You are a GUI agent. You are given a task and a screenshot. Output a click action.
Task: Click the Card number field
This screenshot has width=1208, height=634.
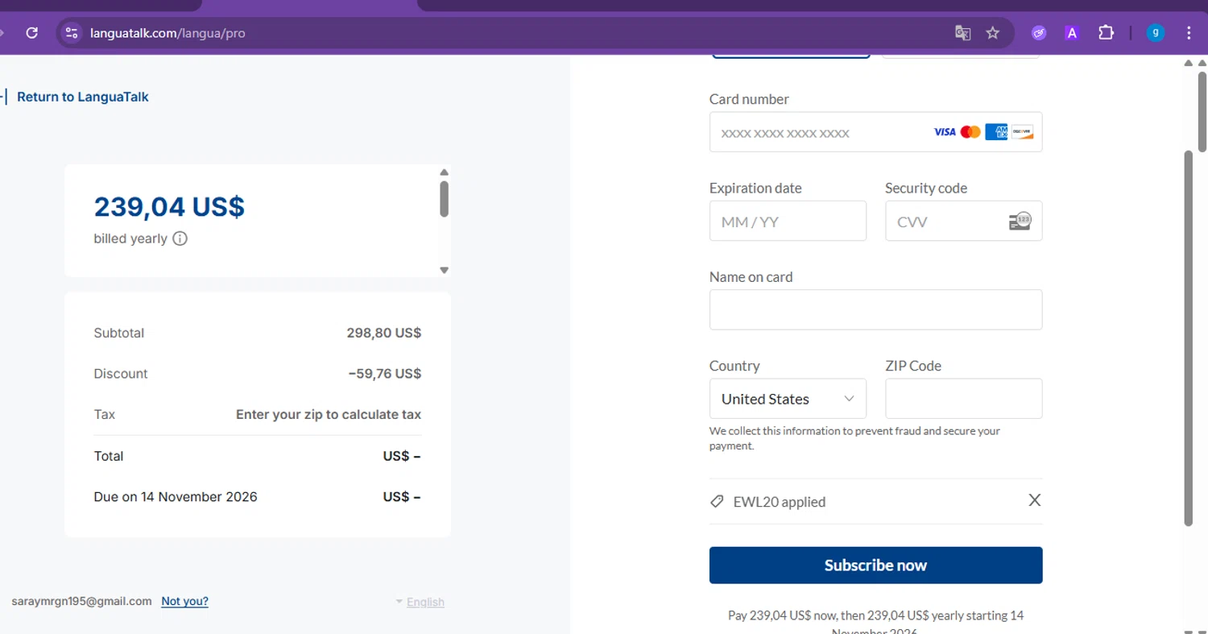click(x=875, y=132)
